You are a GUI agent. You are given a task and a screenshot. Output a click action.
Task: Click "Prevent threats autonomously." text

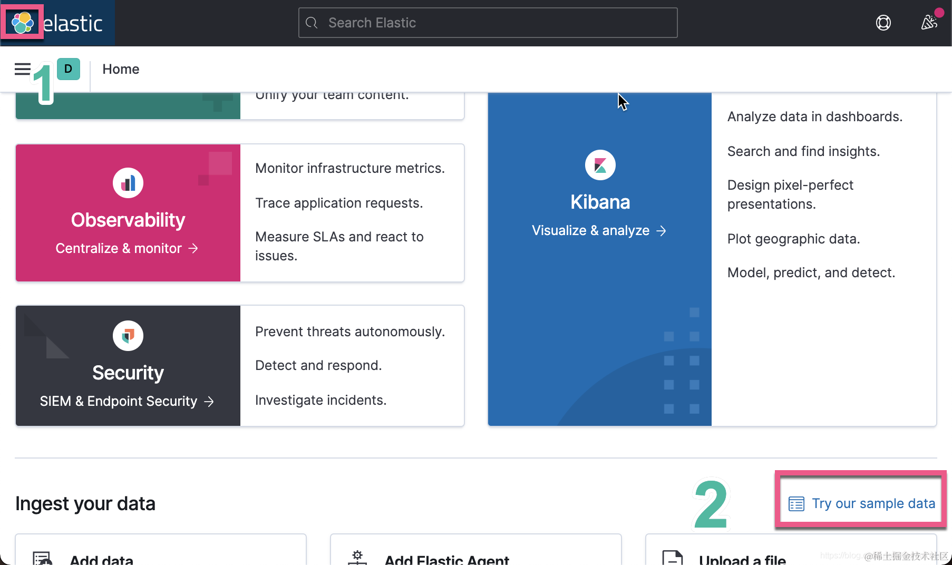click(x=350, y=332)
